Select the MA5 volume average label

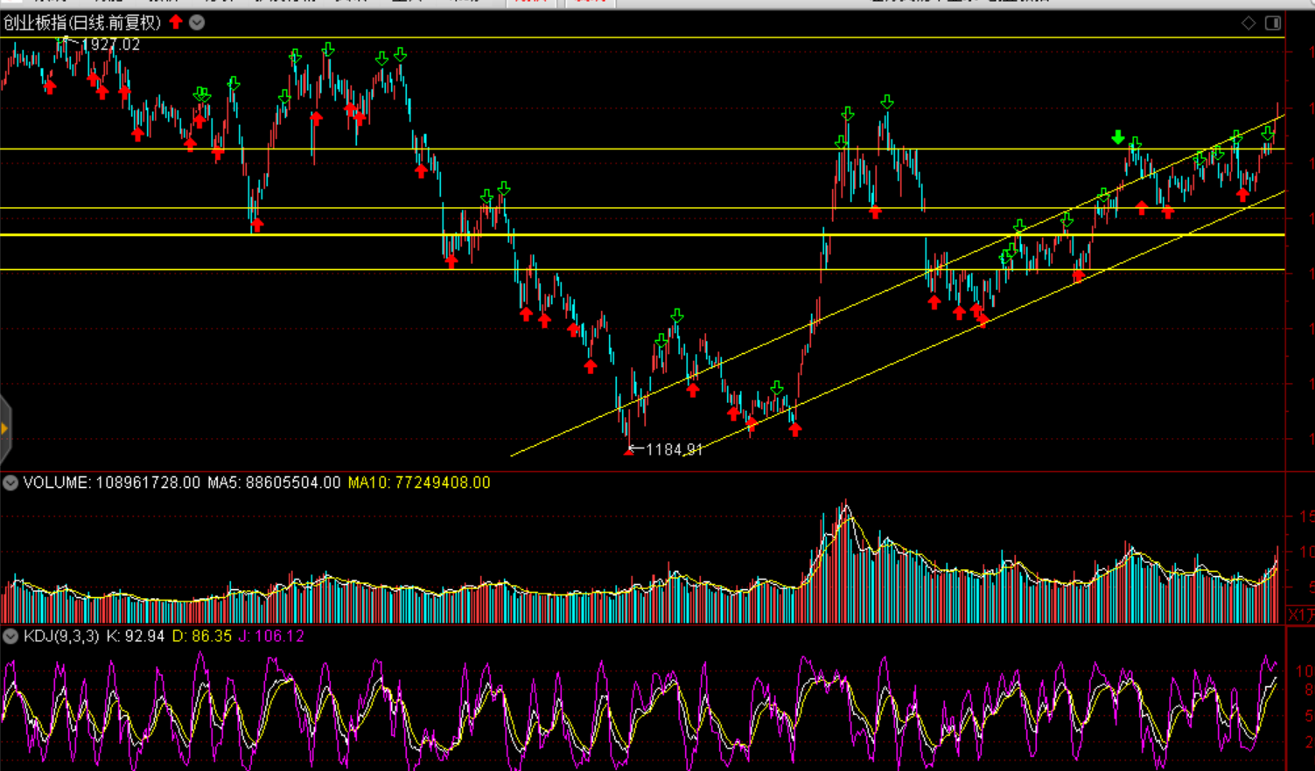pyautogui.click(x=274, y=483)
